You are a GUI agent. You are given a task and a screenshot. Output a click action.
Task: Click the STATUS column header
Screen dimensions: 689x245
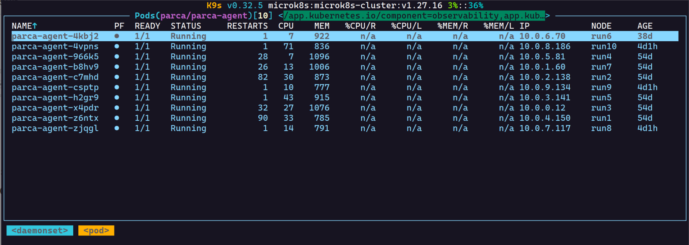pos(186,26)
